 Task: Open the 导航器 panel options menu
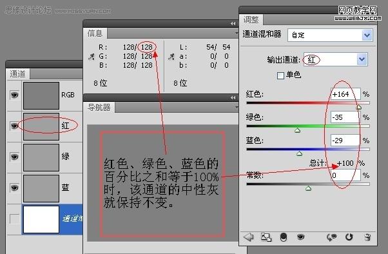[237, 107]
